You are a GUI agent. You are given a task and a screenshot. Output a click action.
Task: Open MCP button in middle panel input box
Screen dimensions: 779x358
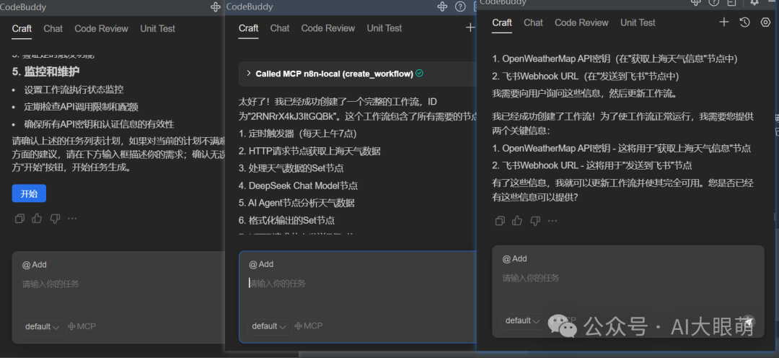(309, 326)
